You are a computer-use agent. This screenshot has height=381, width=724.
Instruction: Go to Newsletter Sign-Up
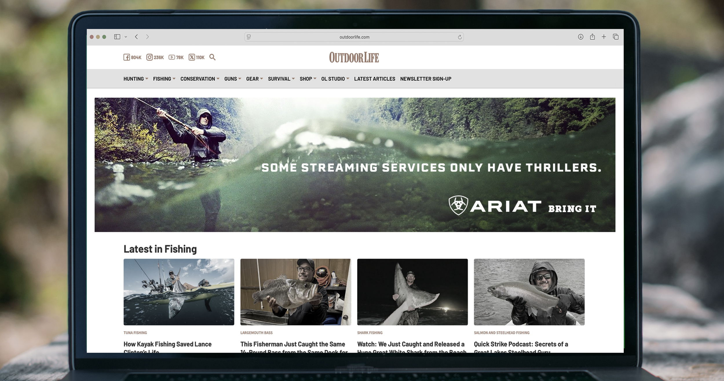[425, 79]
